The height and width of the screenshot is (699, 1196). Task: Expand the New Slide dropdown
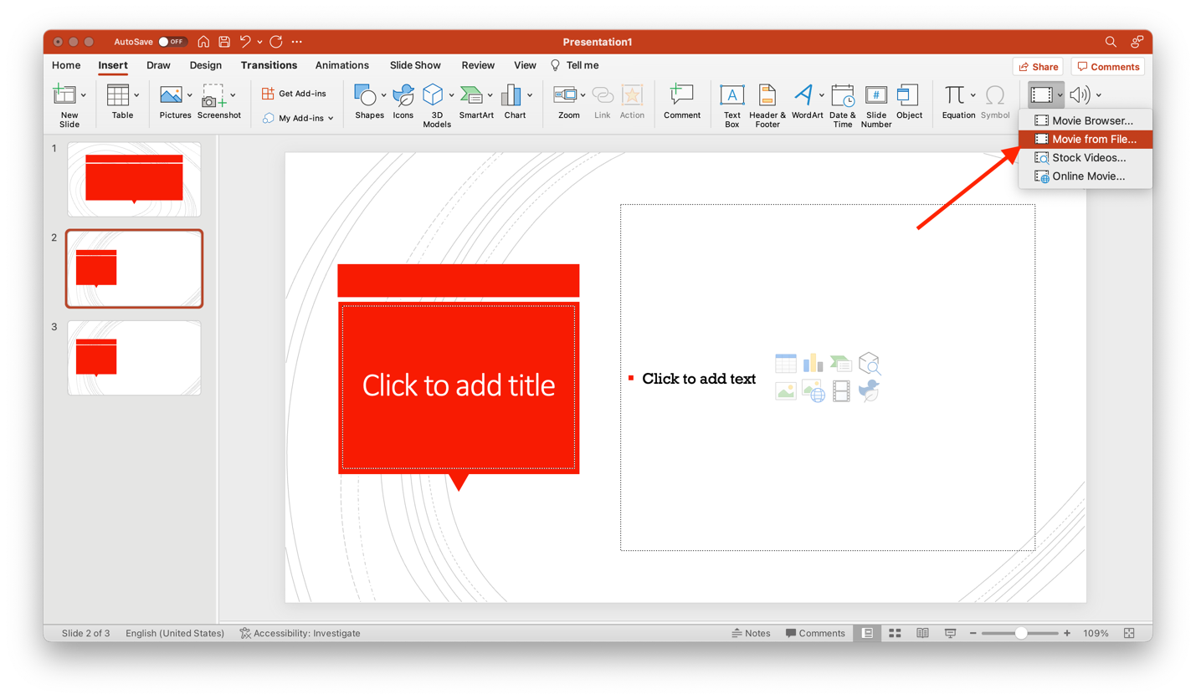(x=83, y=94)
